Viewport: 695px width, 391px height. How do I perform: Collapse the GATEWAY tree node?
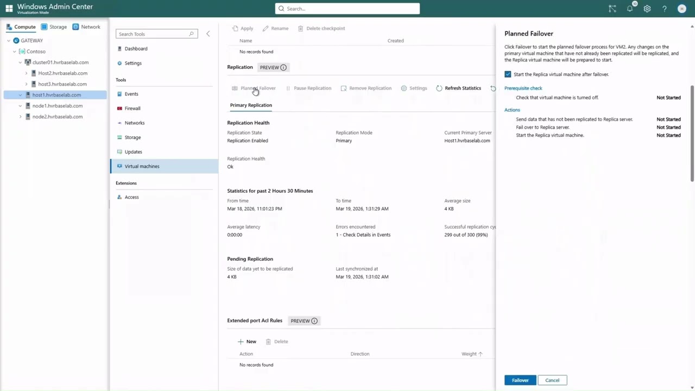pos(9,41)
